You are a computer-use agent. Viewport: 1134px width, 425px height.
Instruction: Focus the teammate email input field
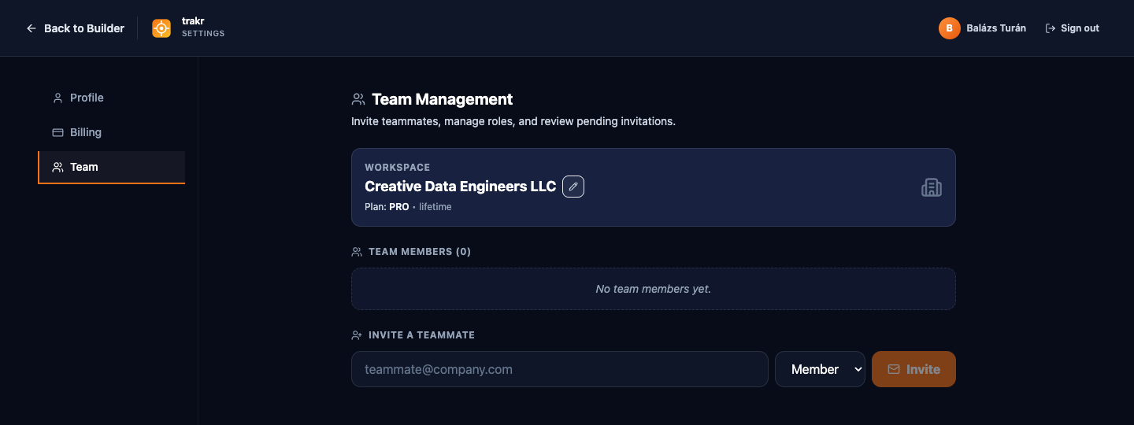[x=559, y=369]
